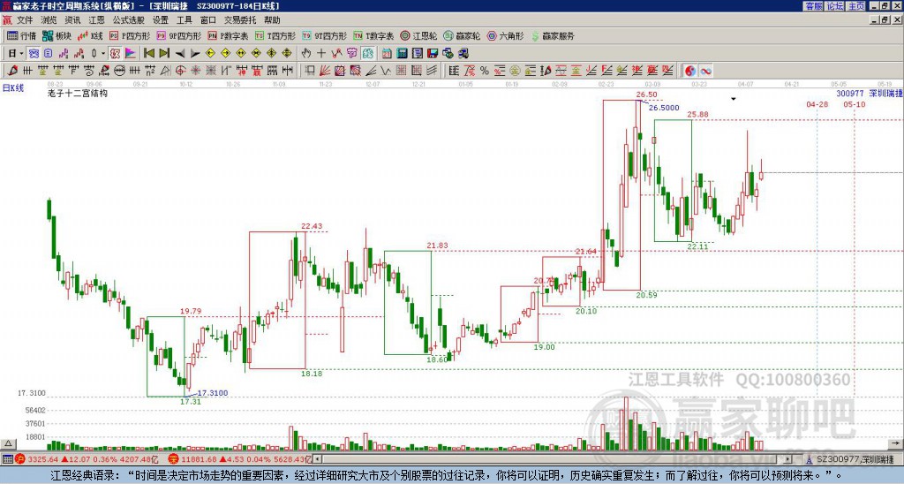Launch the 江恩轮 Gann wheel
Image resolution: width=904 pixels, height=484 pixels.
pos(418,35)
